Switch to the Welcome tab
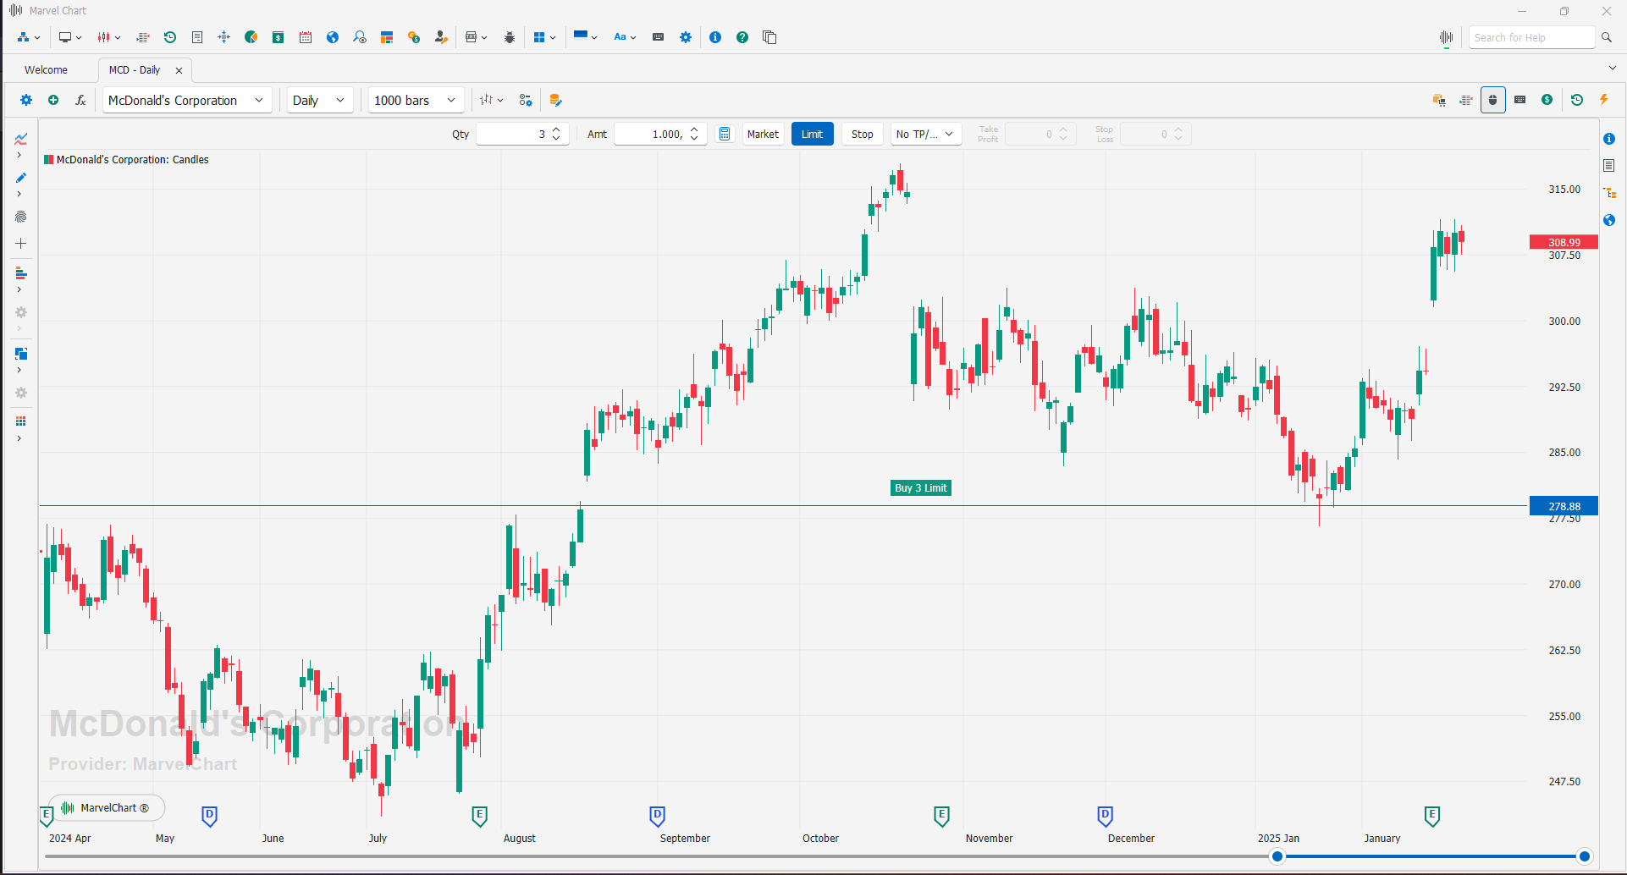 [47, 70]
